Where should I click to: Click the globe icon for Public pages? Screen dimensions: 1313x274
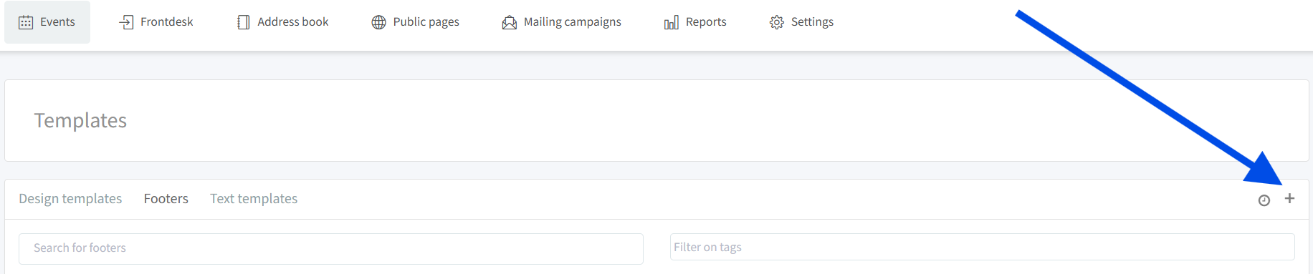[378, 22]
